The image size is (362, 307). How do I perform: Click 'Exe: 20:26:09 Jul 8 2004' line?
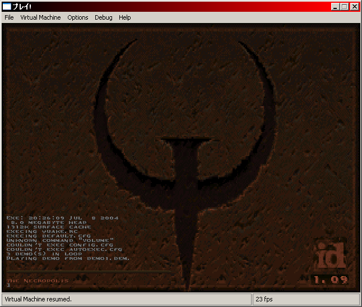click(62, 218)
